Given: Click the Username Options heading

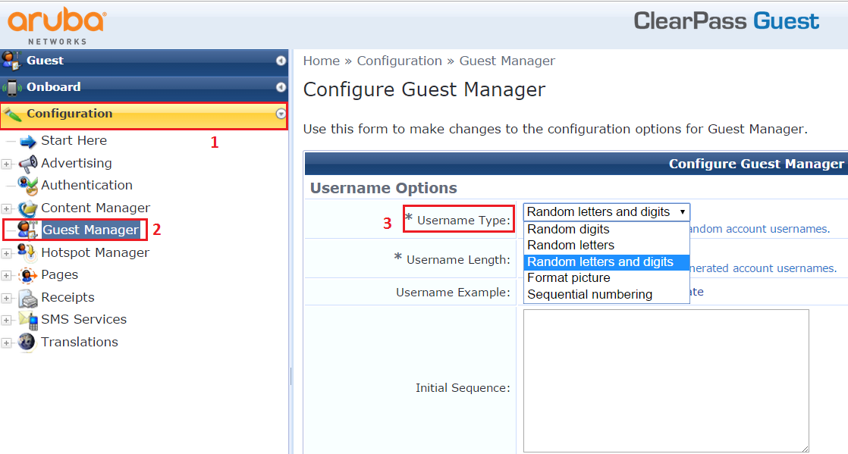Looking at the screenshot, I should pos(384,188).
